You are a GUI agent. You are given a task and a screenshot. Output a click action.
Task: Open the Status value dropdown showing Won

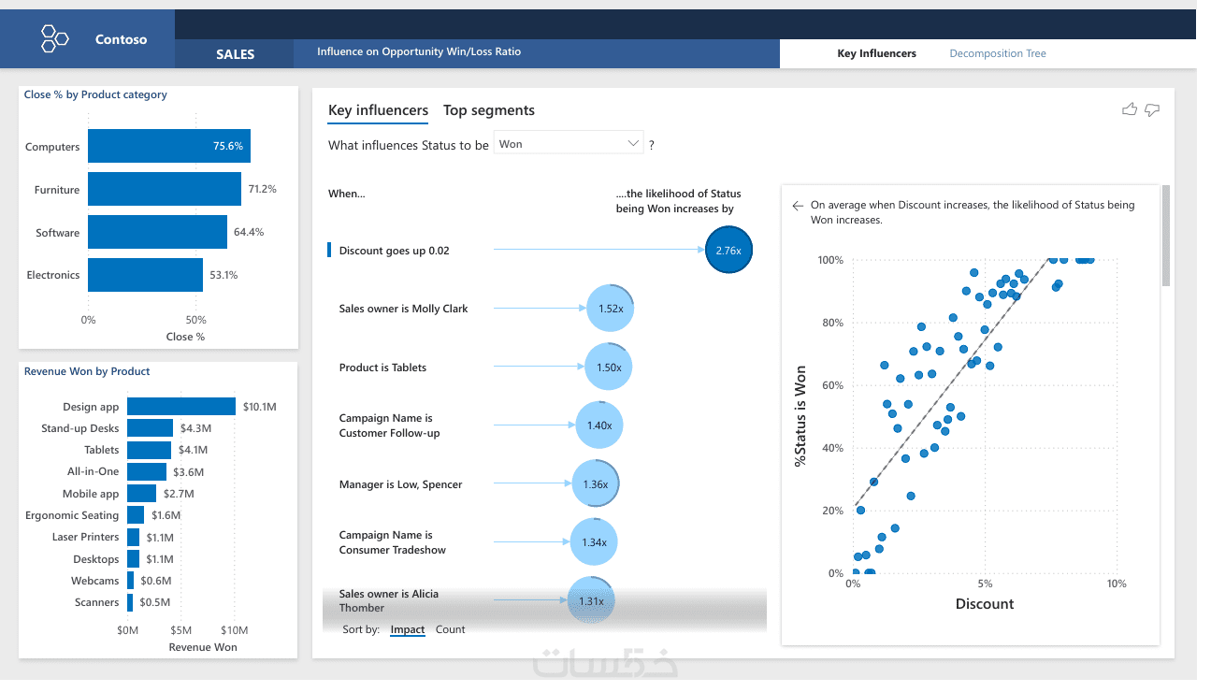569,144
